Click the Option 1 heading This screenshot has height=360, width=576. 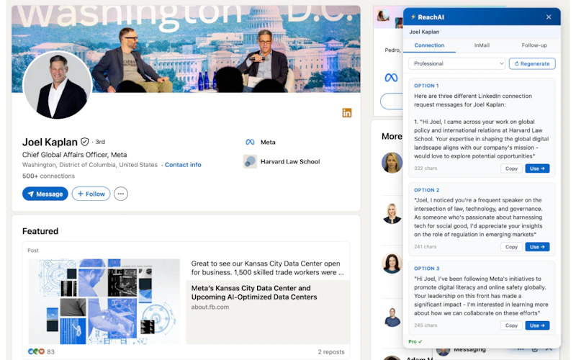pos(426,86)
